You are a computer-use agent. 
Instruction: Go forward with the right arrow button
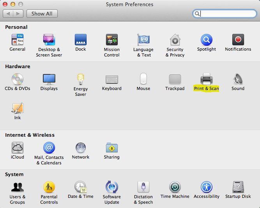pos(18,14)
